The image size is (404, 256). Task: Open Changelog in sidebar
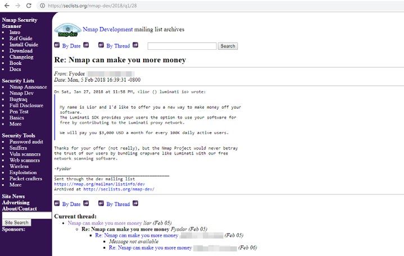point(21,57)
